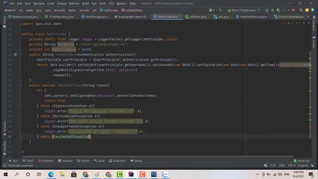Run Demo15Application with the green run icon
Screen dimensions: 318x179
tap(266, 10)
